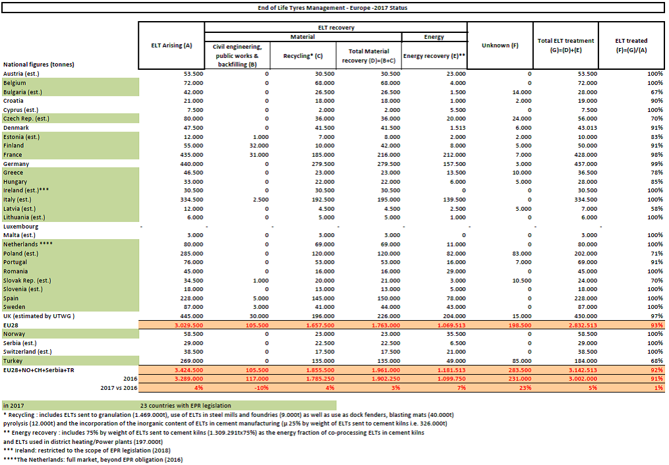Select the 'Recycling* (C)' column header
Screen dimensions: 669x465
pyautogui.click(x=302, y=56)
